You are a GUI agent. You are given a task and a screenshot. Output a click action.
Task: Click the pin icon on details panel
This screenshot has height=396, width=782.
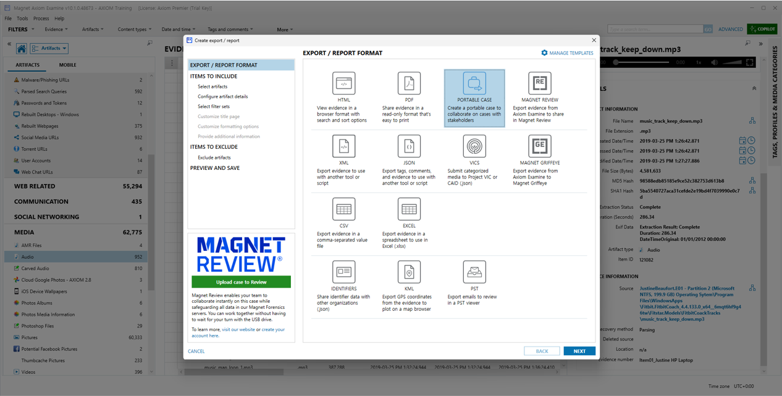pos(749,43)
